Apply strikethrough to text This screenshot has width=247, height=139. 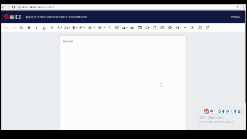tap(52, 28)
